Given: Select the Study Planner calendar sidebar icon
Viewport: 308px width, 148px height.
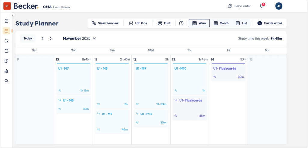Looking at the screenshot, I should pyautogui.click(x=6, y=31).
